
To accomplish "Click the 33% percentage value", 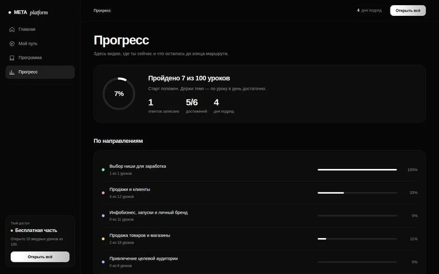I will click(413, 193).
